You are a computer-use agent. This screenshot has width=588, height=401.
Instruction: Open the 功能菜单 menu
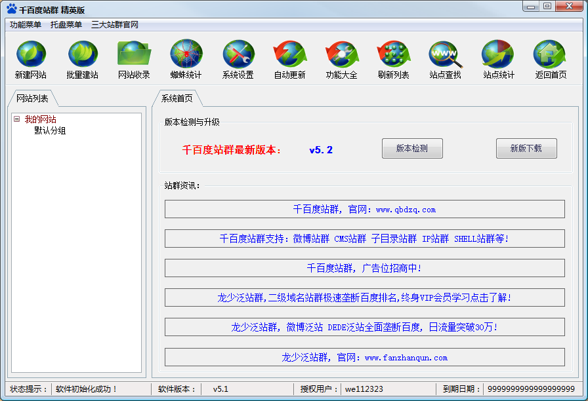tap(26, 25)
